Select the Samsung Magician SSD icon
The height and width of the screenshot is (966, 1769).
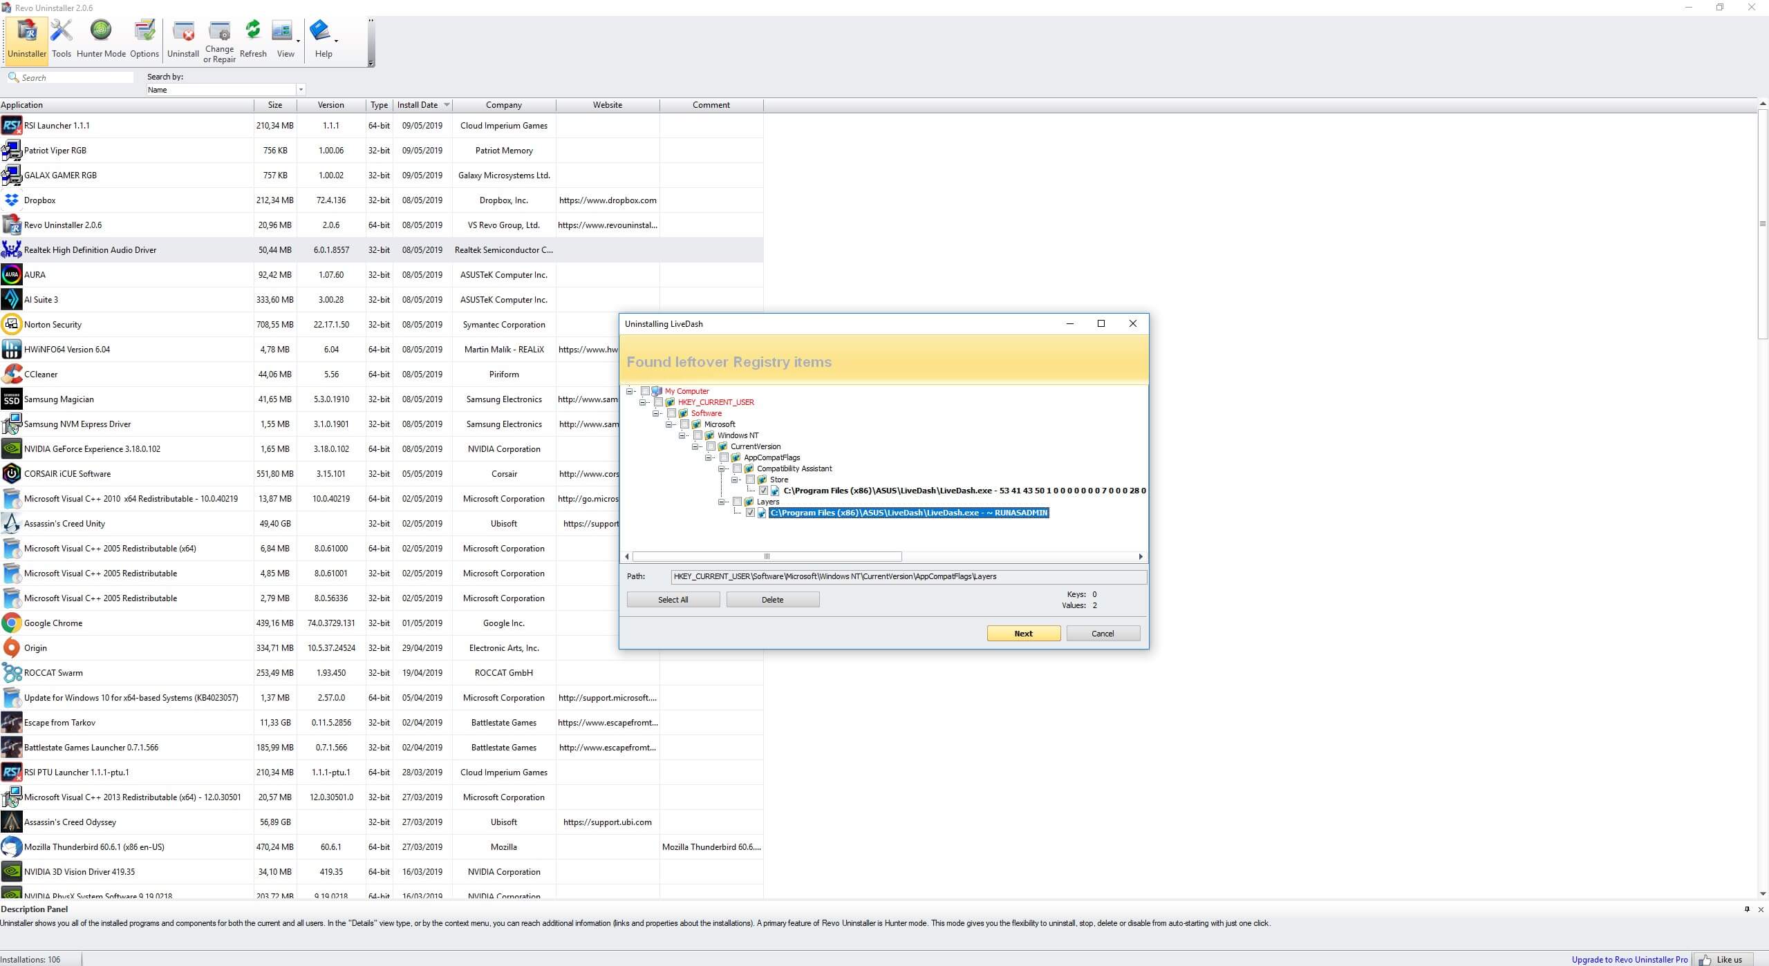tap(12, 399)
